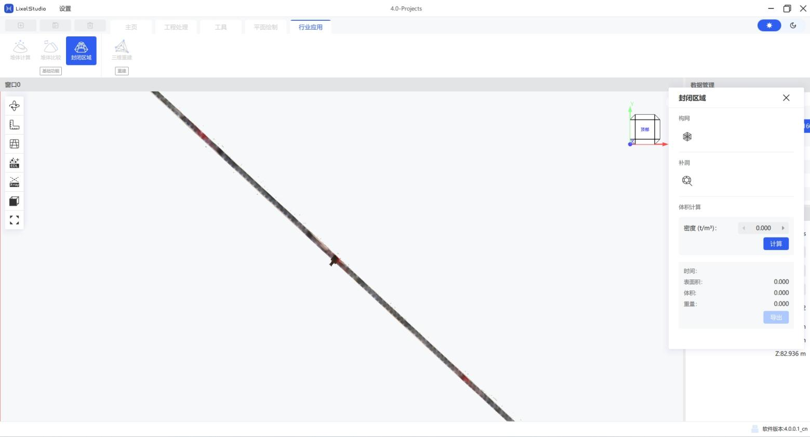Select the 封闭区域 tool in ribbon

point(81,50)
